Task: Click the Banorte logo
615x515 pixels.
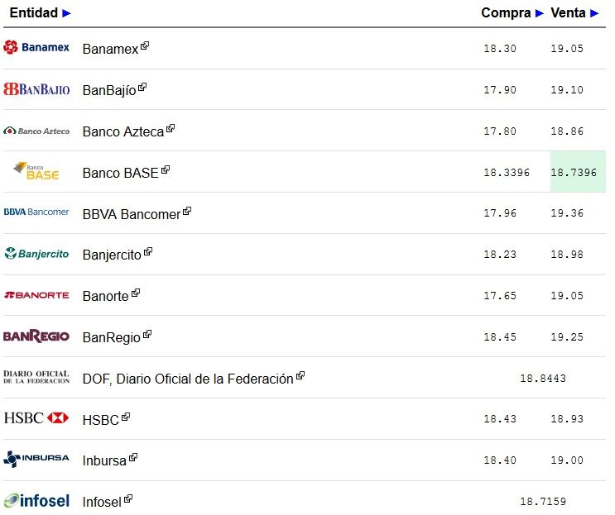Action: (36, 295)
